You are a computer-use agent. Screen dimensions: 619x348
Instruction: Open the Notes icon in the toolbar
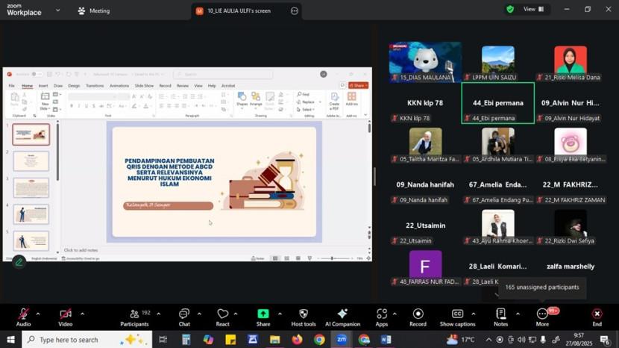pyautogui.click(x=500, y=317)
